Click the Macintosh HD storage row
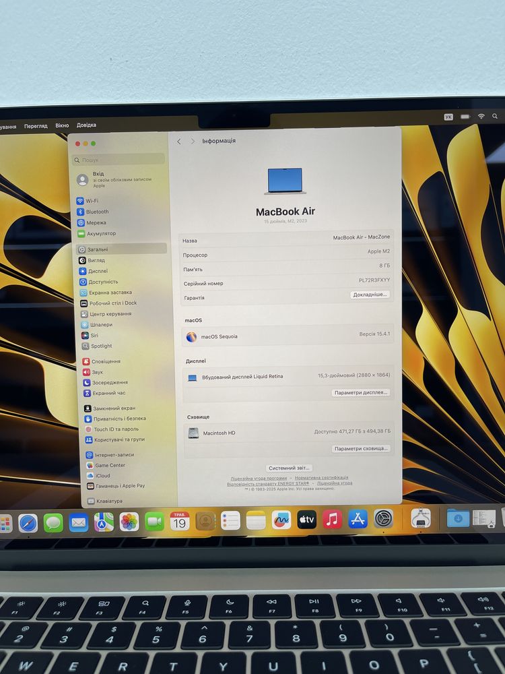505x674 pixels. (x=290, y=433)
